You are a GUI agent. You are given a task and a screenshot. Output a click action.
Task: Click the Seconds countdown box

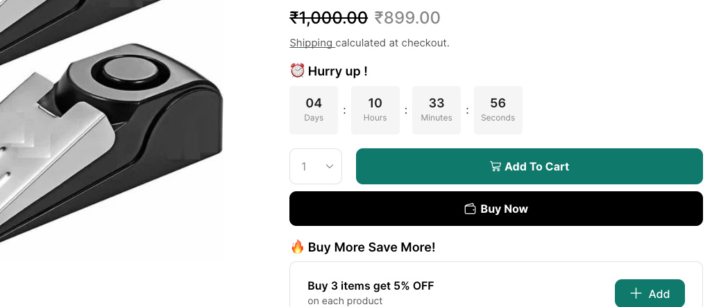pyautogui.click(x=498, y=110)
